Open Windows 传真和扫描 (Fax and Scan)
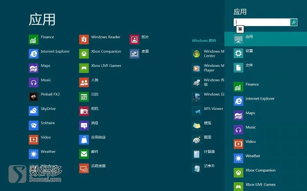 (x=208, y=82)
